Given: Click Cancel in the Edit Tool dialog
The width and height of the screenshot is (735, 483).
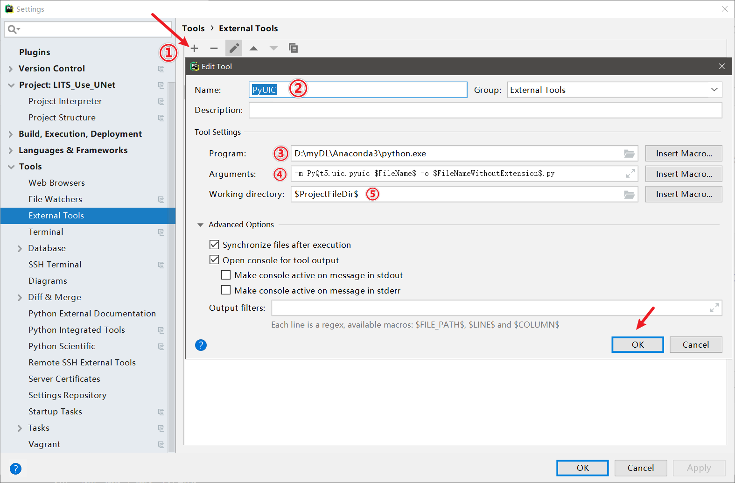Looking at the screenshot, I should pyautogui.click(x=696, y=344).
